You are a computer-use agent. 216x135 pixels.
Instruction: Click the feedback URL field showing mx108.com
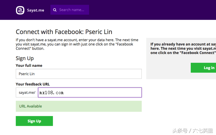tap(90, 92)
